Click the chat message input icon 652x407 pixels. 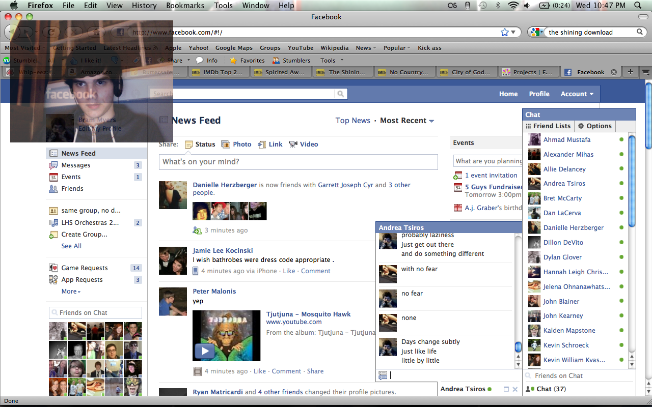[383, 375]
